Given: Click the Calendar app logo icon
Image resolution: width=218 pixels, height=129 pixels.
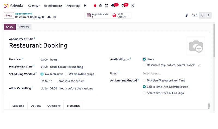Looking at the screenshot, I should coord(6,6).
